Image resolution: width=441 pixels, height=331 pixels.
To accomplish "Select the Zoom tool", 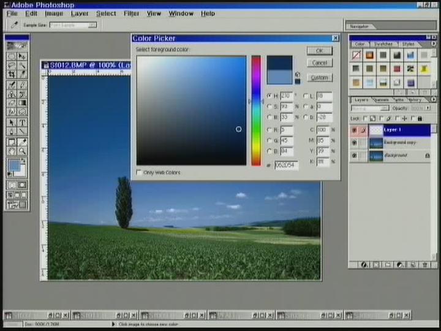I will click(22, 151).
